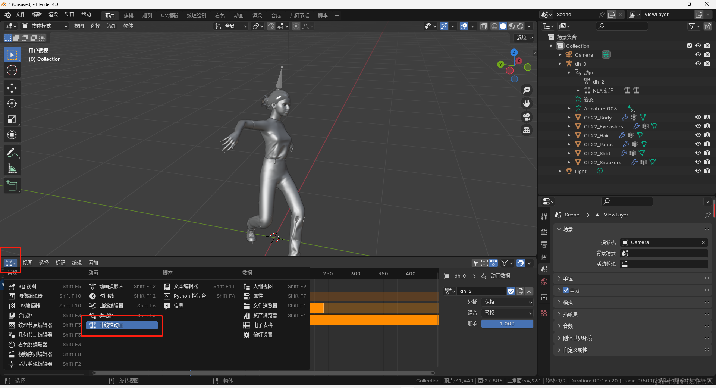Screen dimensions: 716x388
Task: Disable Ch22_Shirt in renders camera icon
Action: [x=707, y=153]
